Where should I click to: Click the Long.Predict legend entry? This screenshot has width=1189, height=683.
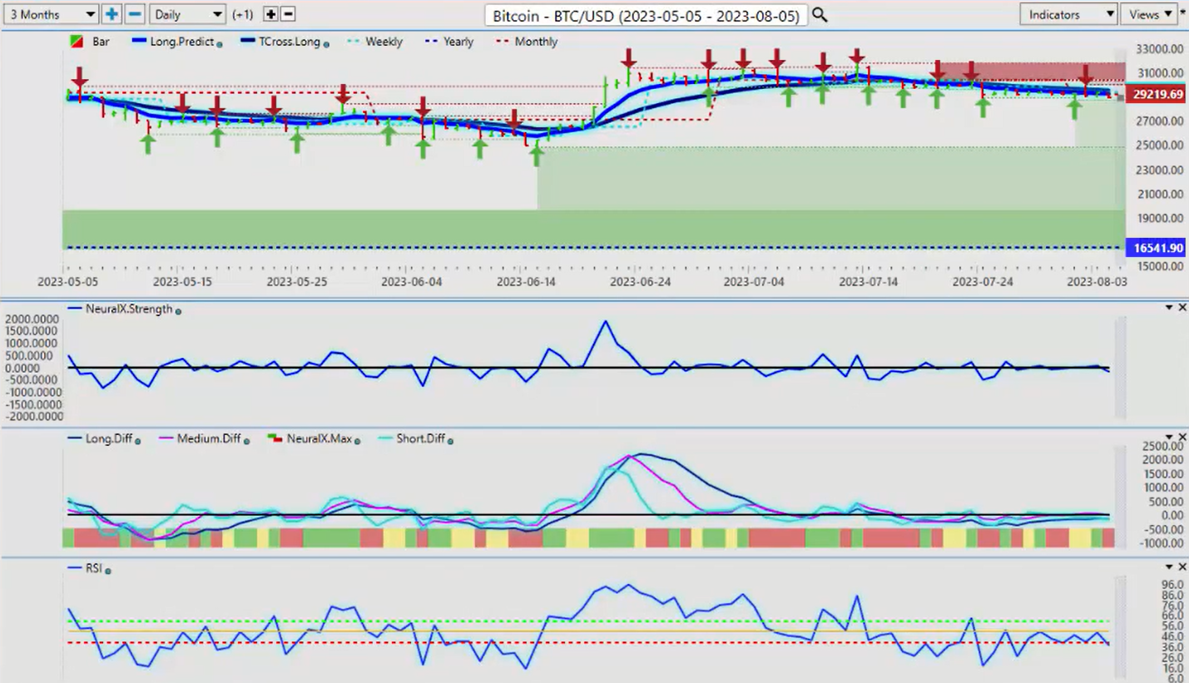[x=184, y=42]
